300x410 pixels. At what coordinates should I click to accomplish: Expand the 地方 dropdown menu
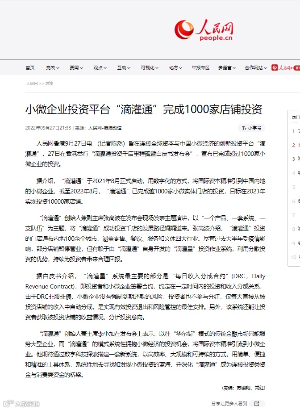coord(175,68)
